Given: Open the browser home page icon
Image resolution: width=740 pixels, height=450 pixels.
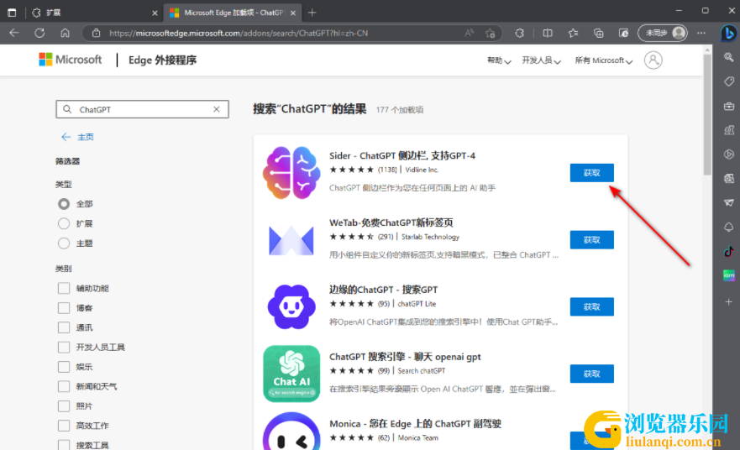Looking at the screenshot, I should point(66,33).
